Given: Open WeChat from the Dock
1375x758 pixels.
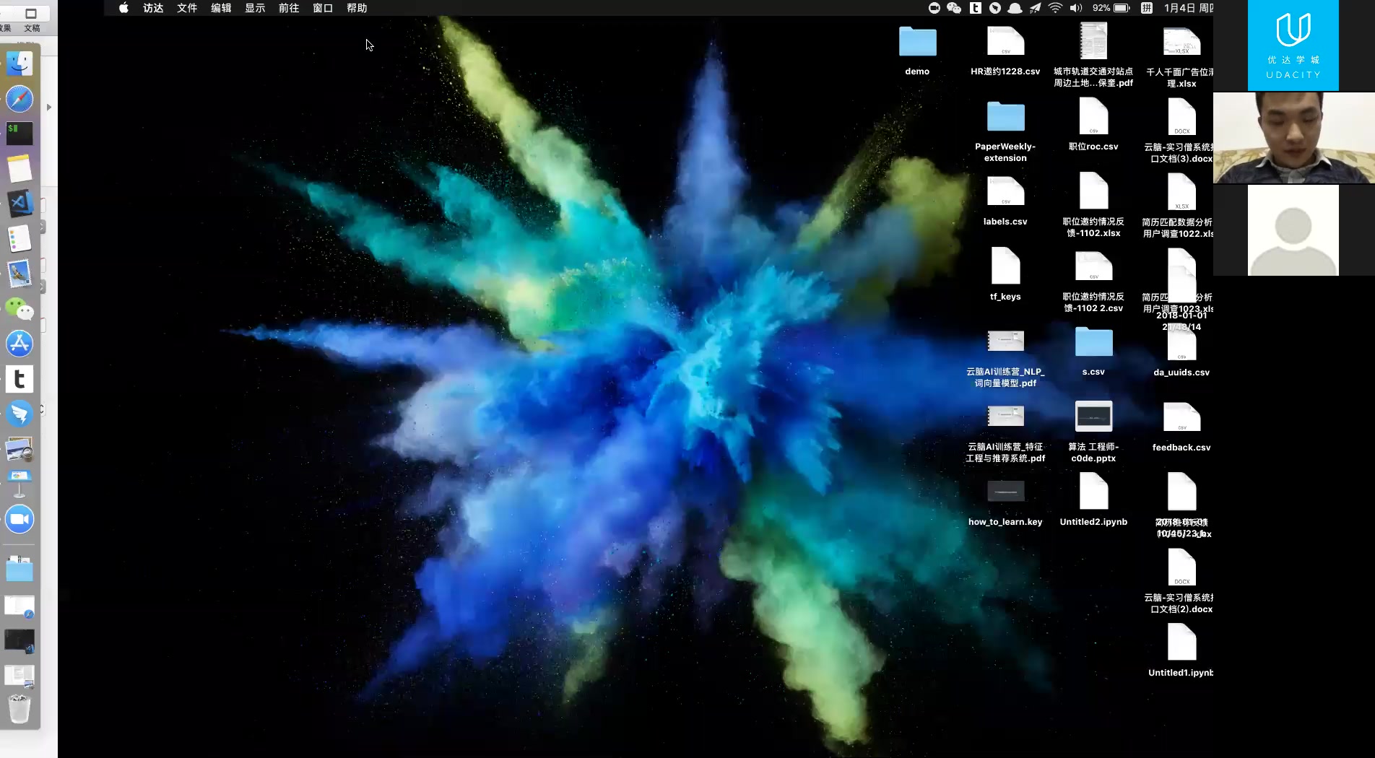Looking at the screenshot, I should (19, 309).
